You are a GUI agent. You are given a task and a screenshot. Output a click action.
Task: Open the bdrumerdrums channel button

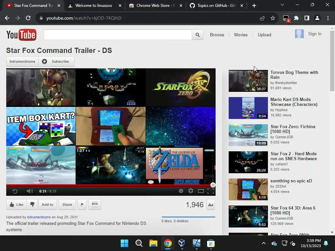click(22, 61)
